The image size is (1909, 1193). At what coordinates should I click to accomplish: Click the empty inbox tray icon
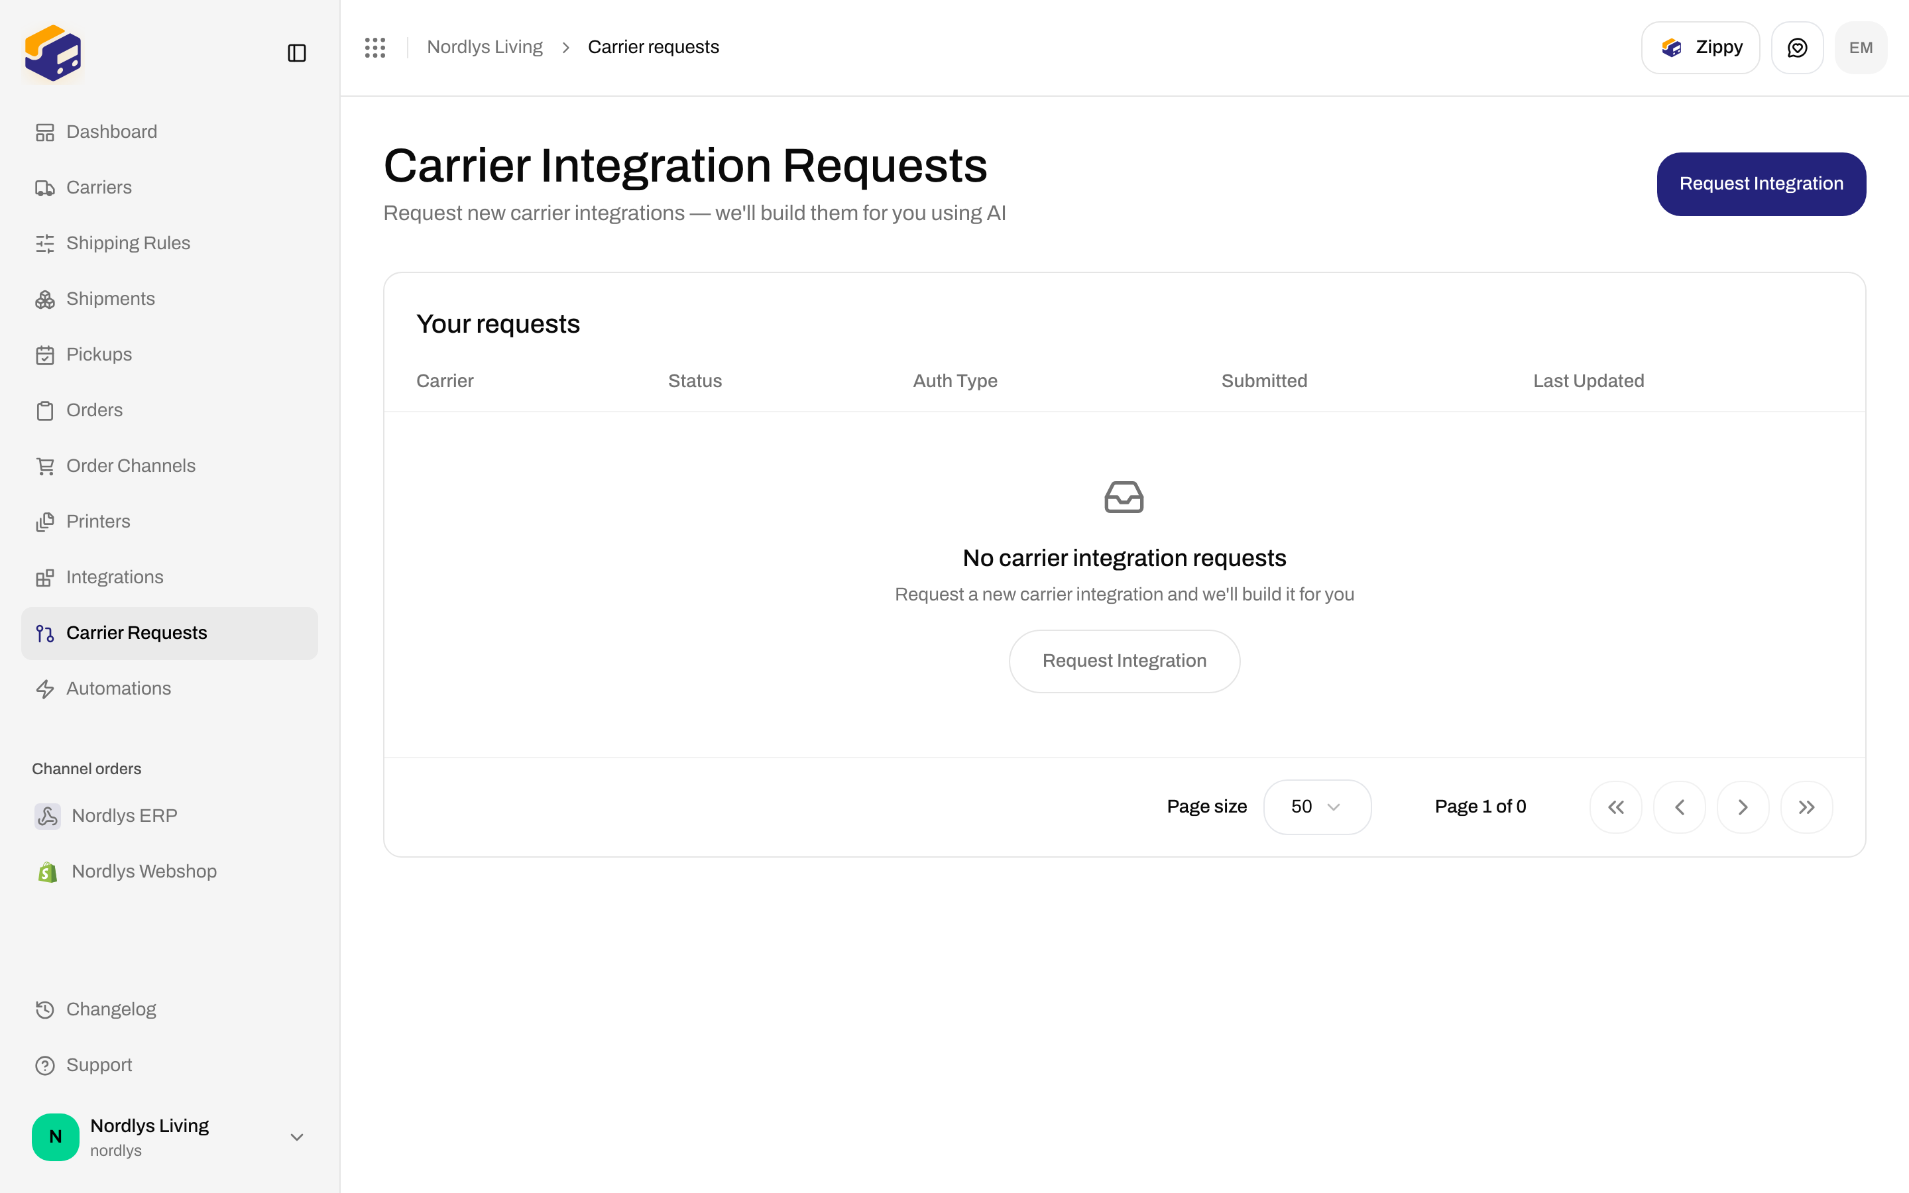pyautogui.click(x=1124, y=497)
